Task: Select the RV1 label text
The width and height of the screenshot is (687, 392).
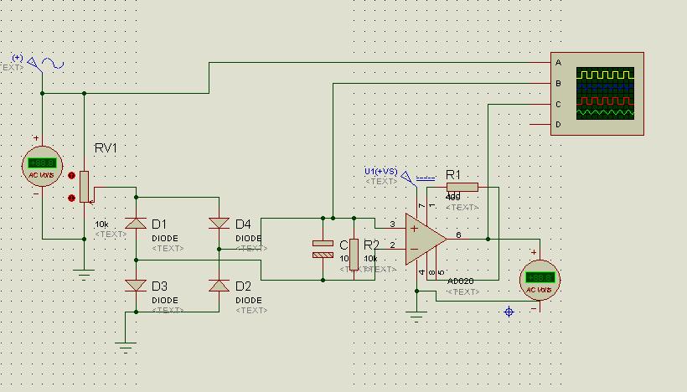Action: [106, 148]
